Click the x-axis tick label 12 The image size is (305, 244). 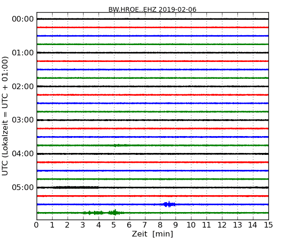point(222,225)
